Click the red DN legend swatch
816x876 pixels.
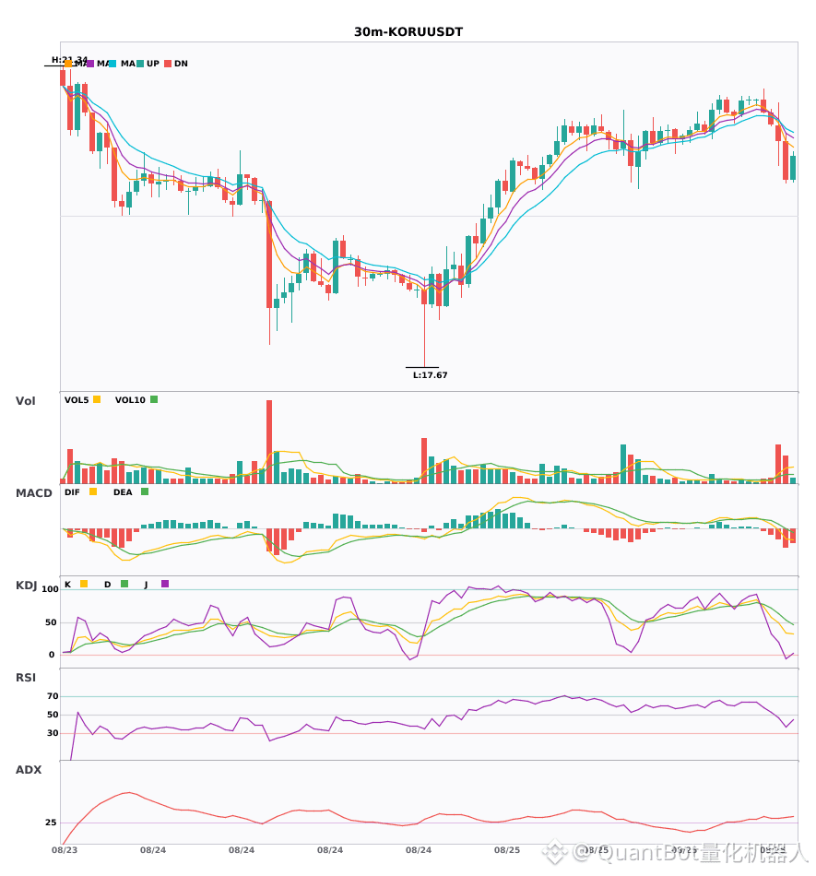click(x=168, y=64)
